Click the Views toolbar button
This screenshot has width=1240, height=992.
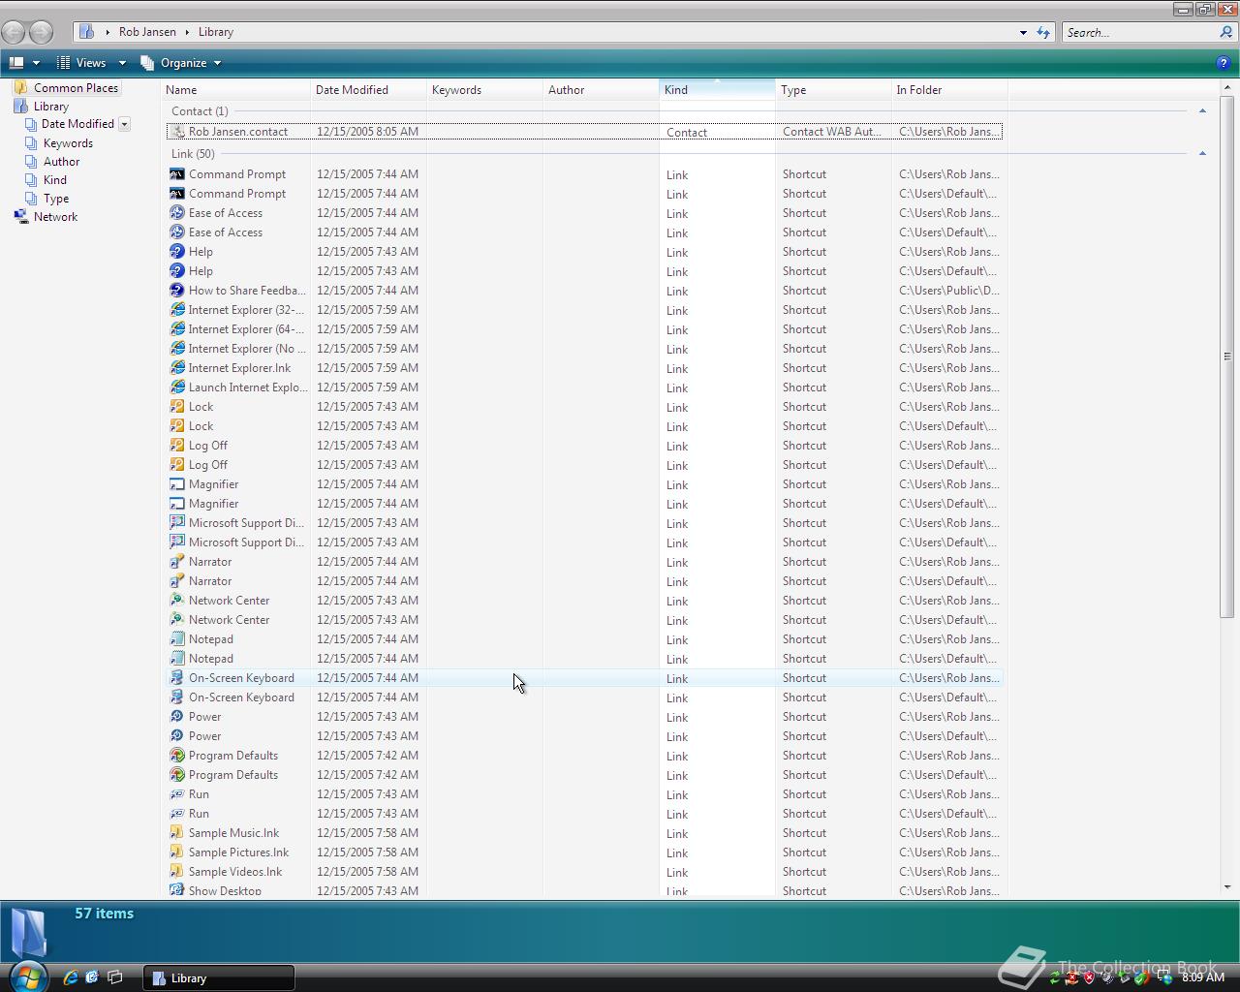[81, 63]
